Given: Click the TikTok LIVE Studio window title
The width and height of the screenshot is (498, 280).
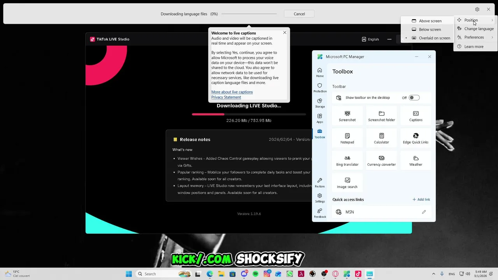Looking at the screenshot, I should tap(113, 39).
